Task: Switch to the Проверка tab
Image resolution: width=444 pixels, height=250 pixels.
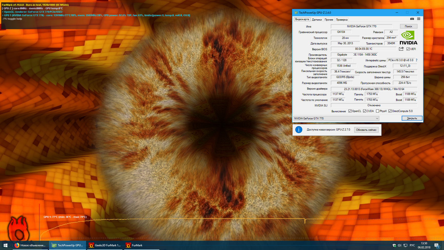Action: pyautogui.click(x=342, y=19)
